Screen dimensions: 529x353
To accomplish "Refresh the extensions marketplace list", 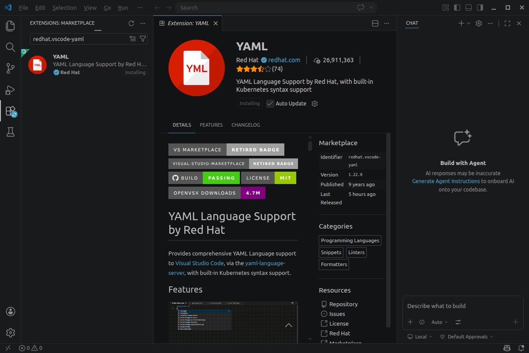I will point(131,23).
